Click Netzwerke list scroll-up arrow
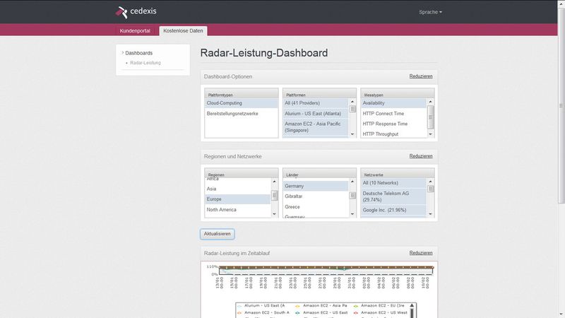Screen dimensions: 565x318 tap(430, 182)
